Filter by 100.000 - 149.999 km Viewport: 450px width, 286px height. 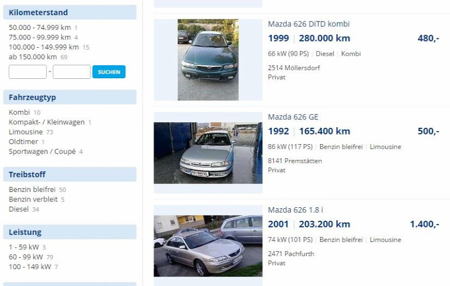[x=44, y=47]
